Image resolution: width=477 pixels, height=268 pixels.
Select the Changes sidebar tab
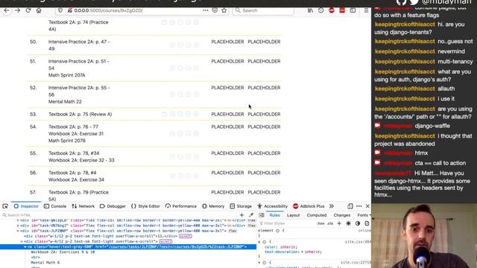click(342, 215)
